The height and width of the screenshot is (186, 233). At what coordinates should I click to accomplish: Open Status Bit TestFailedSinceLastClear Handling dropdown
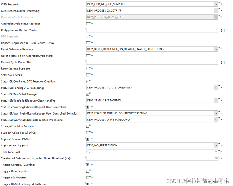tap(217, 100)
